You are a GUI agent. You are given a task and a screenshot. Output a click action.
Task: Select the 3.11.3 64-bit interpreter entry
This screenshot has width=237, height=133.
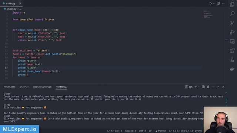click(x=186, y=131)
